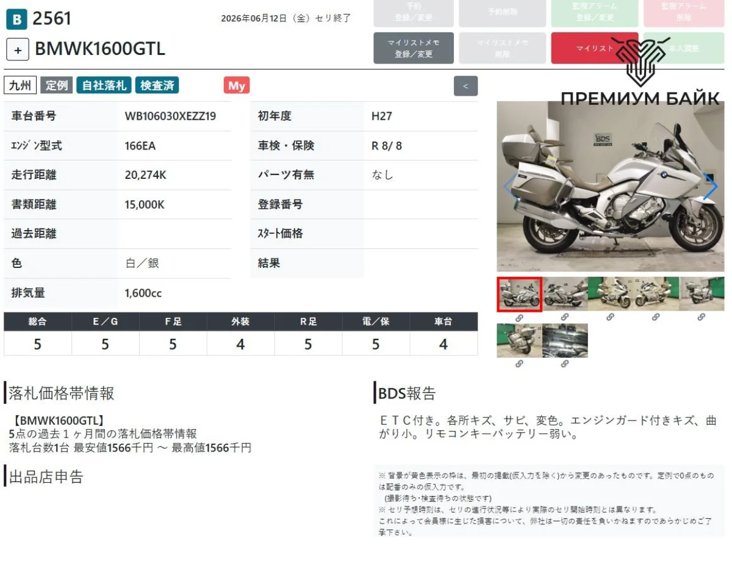Click the 予約 登録/変更 button
This screenshot has height=570, width=732.
(x=414, y=12)
